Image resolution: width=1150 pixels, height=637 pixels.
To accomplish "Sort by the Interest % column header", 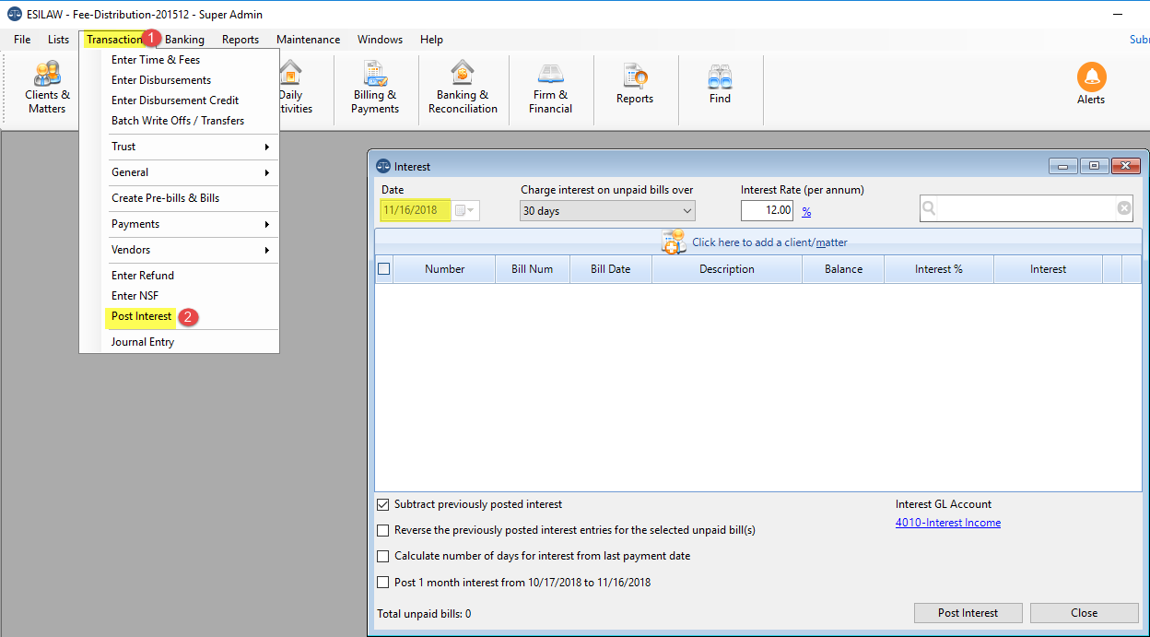I will click(x=938, y=269).
